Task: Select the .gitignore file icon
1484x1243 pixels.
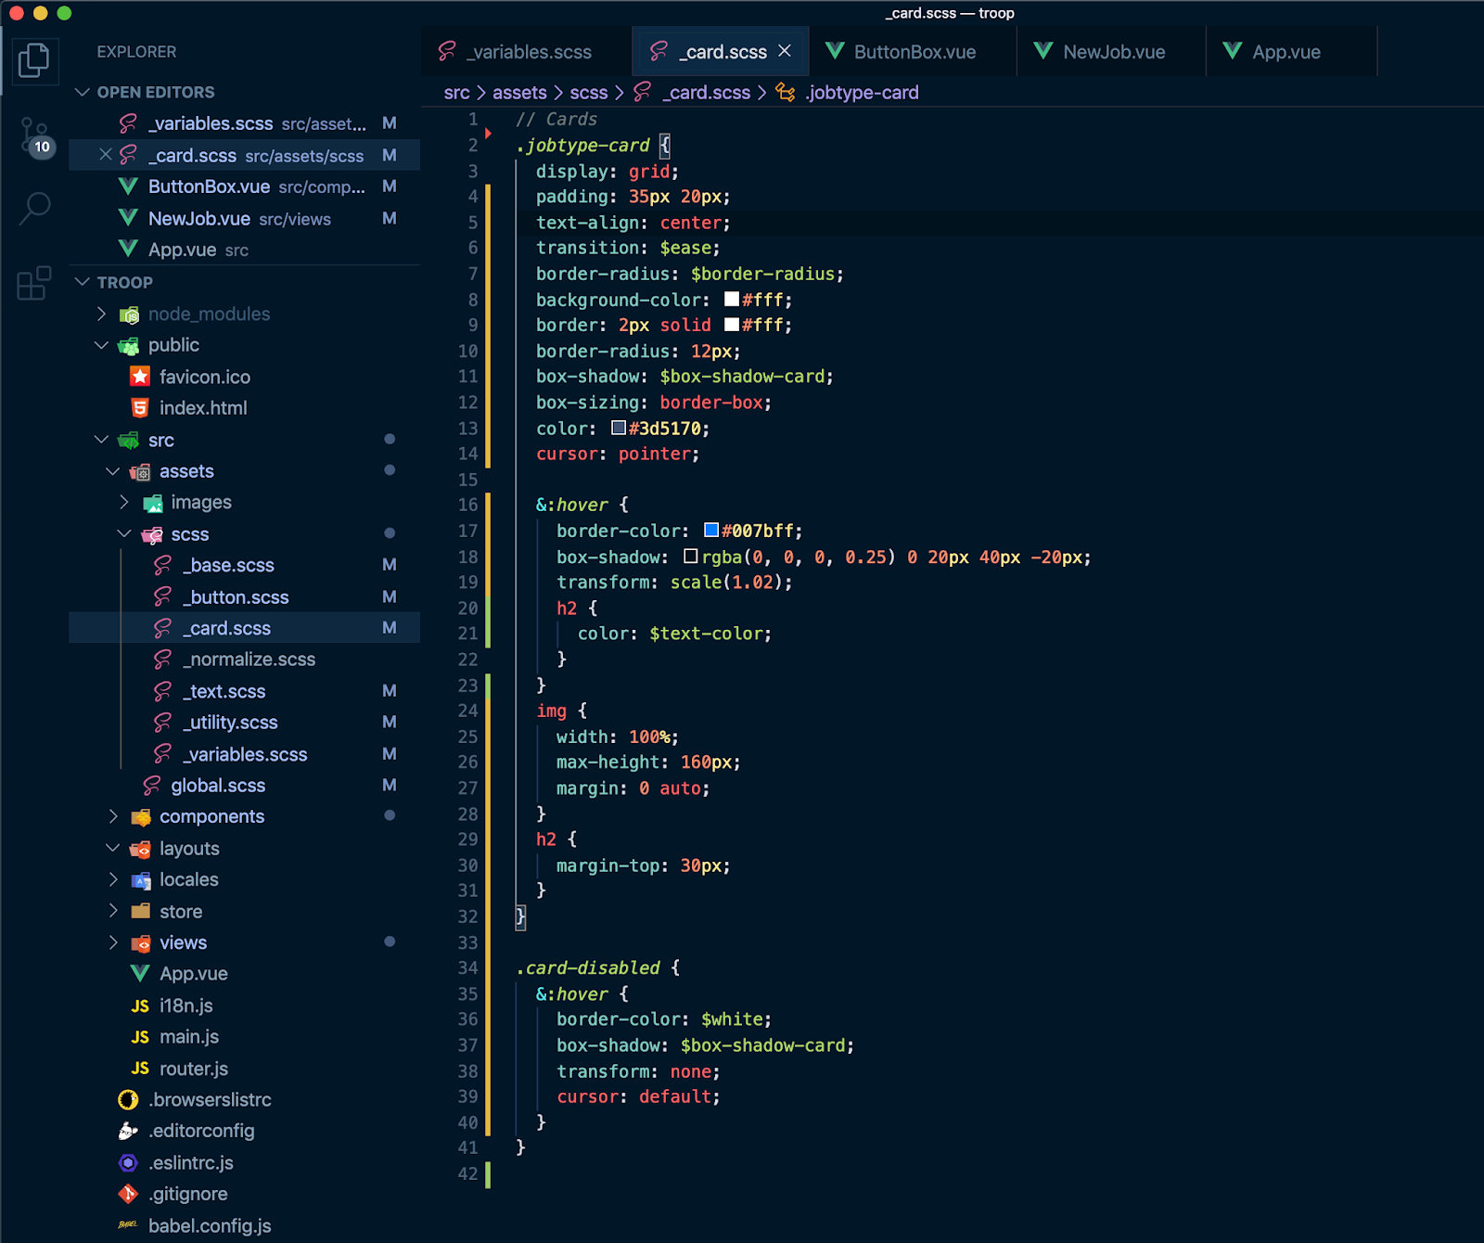Action: 129,1194
